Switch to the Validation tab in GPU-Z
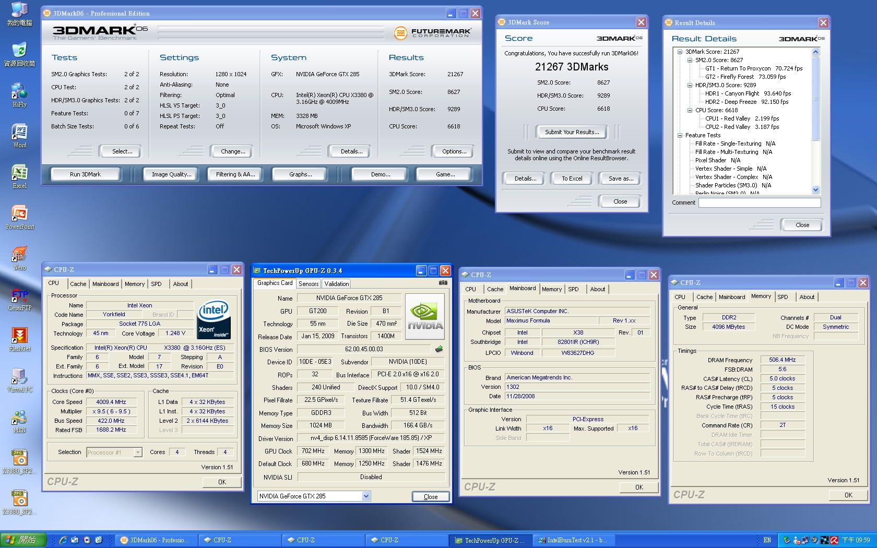The image size is (877, 548). coord(336,284)
